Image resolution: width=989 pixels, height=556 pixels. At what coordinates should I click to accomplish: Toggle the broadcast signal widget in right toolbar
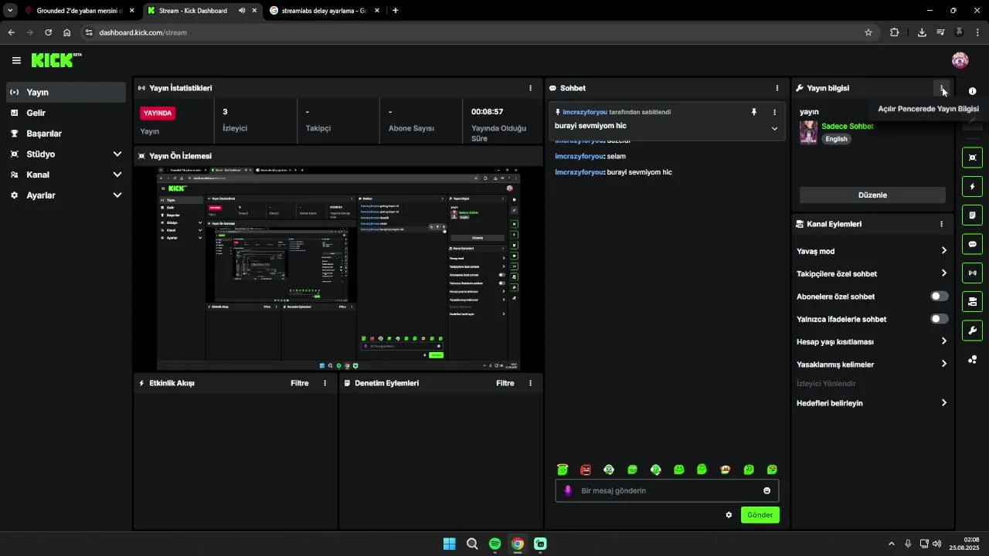click(x=972, y=273)
